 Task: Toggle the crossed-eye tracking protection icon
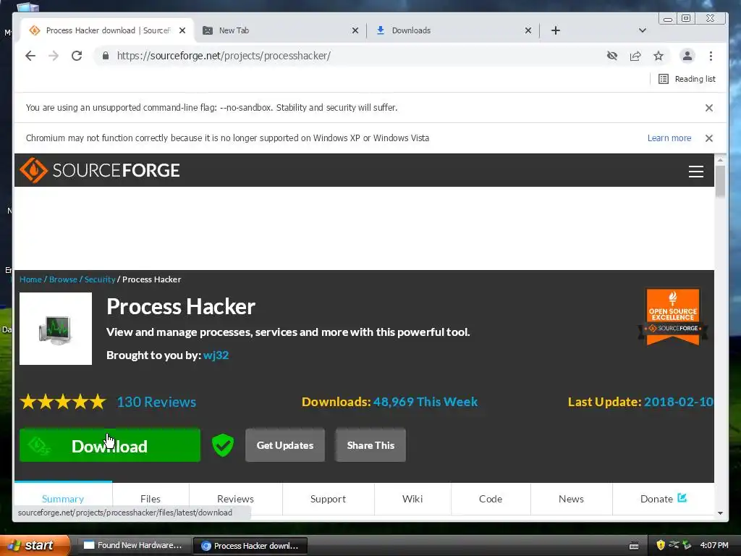tap(612, 56)
